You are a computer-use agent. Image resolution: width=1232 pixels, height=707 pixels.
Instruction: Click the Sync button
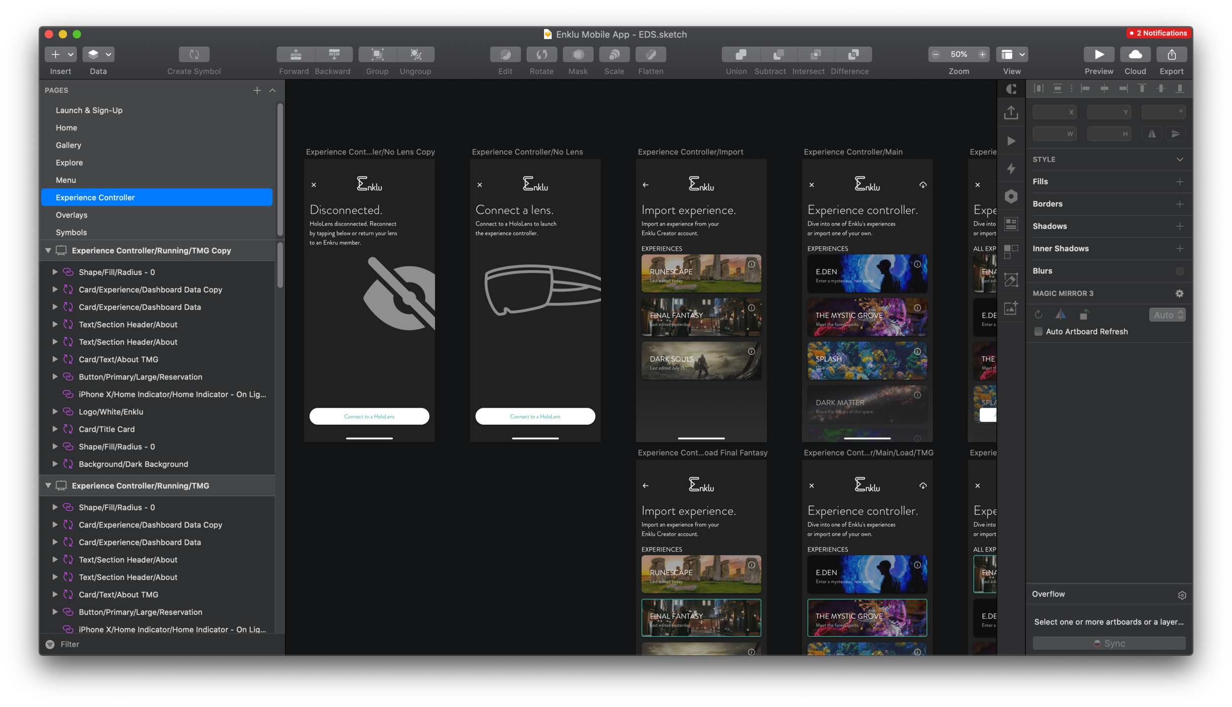pos(1109,643)
